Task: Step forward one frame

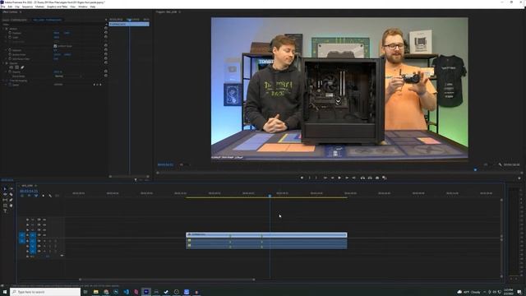Action: 347,178
